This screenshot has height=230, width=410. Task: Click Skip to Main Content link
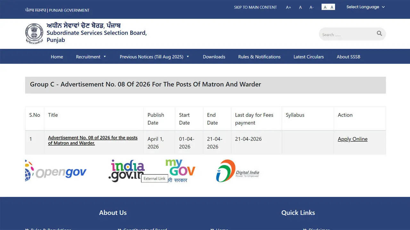(255, 7)
